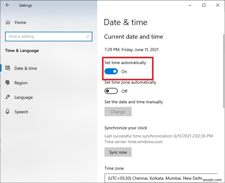This screenshot has height=183, width=225.
Task: Turn off the Set time automatically switch
Action: [111, 71]
